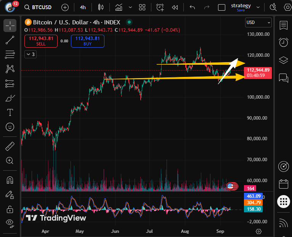Select the ruler measure tool
292x237 pixels.
(10, 146)
